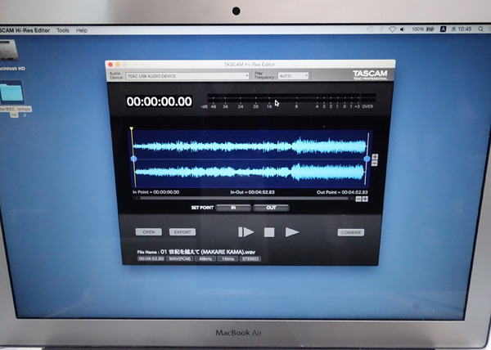Viewport: 491px width, 350px height.
Task: Select the Macintosh HD drive icon
Action: tap(9, 50)
